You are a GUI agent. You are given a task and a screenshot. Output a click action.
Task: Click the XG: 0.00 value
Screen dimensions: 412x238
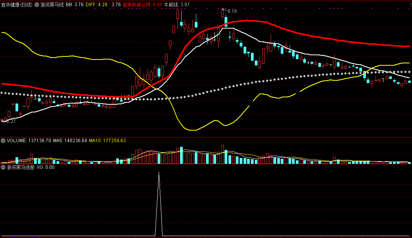45,167
